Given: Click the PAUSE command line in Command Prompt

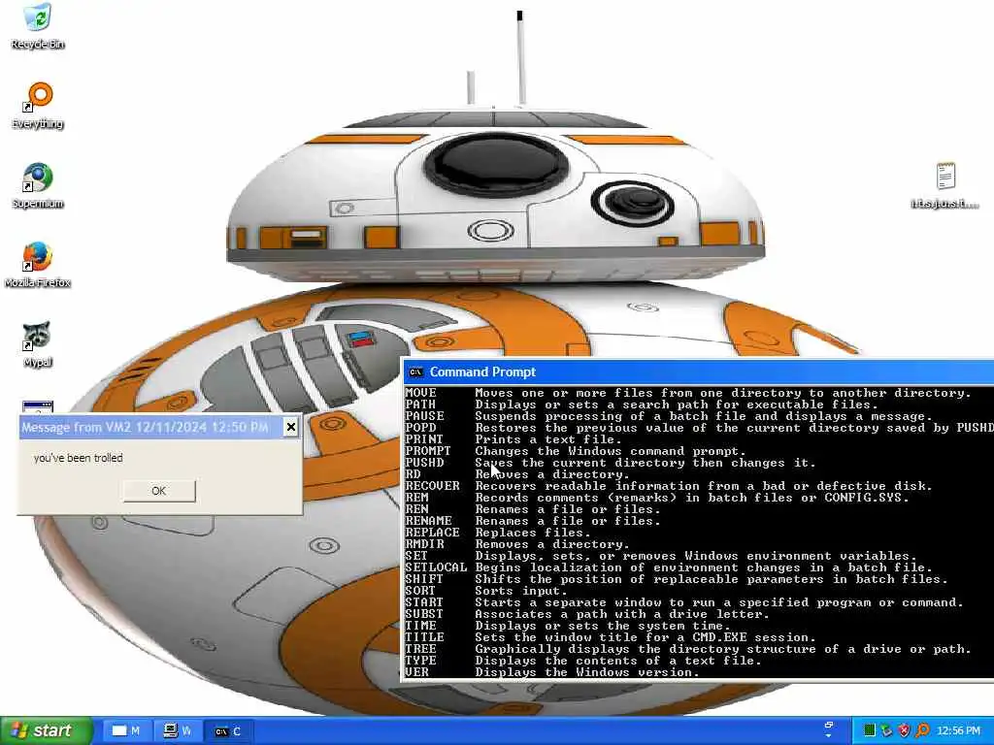Looking at the screenshot, I should point(670,416).
